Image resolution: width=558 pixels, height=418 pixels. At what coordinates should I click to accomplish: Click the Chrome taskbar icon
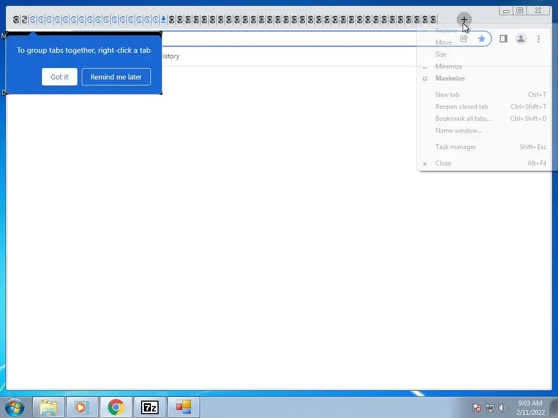pos(116,407)
